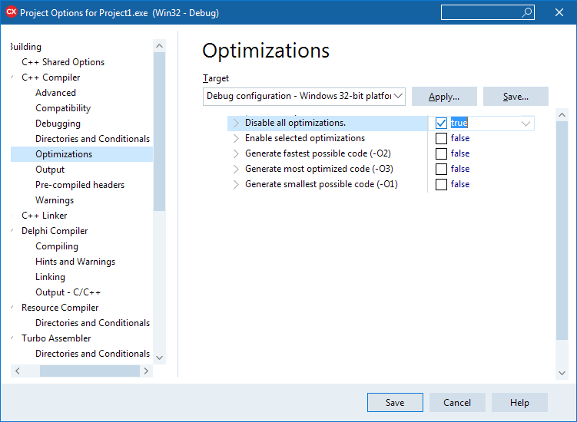This screenshot has width=577, height=422.
Task: Select Pre-compiled headers in tree
Action: 80,185
